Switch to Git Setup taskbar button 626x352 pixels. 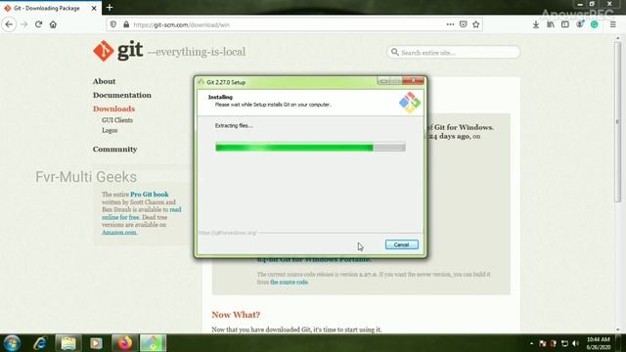[x=153, y=343]
